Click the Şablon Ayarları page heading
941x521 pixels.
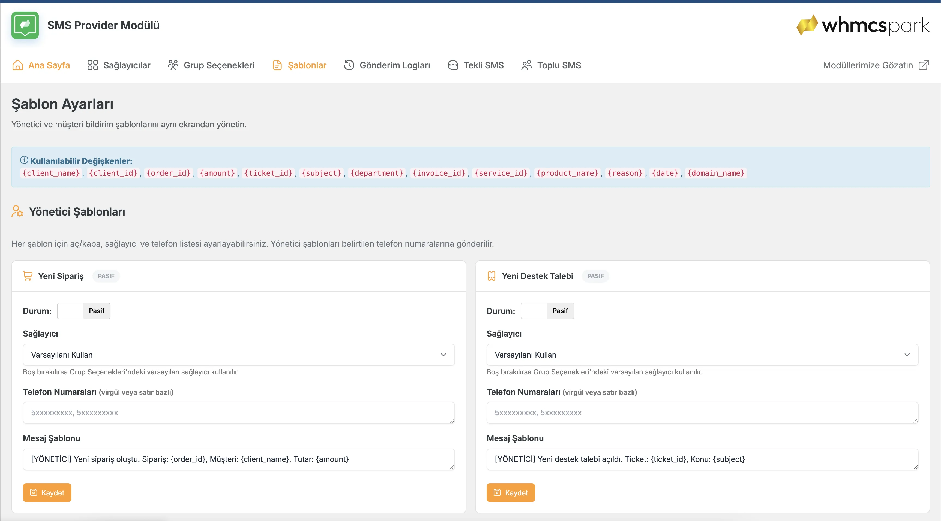pos(62,104)
